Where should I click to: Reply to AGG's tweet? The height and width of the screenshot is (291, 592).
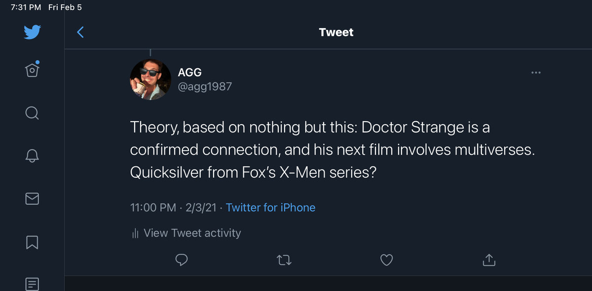182,259
